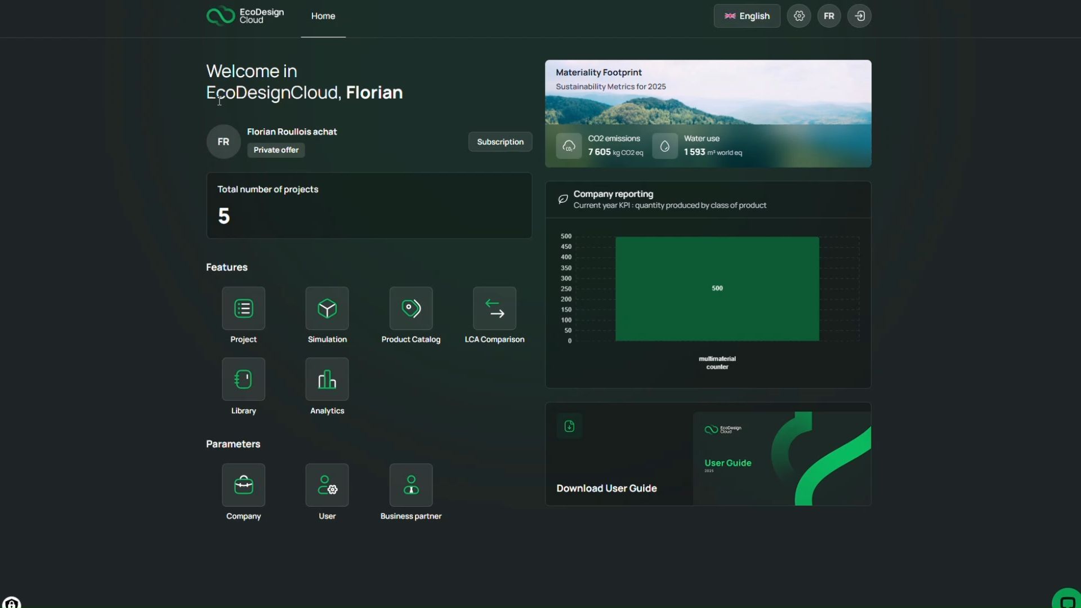Open the Project feature icon
This screenshot has height=608, width=1081.
(243, 309)
